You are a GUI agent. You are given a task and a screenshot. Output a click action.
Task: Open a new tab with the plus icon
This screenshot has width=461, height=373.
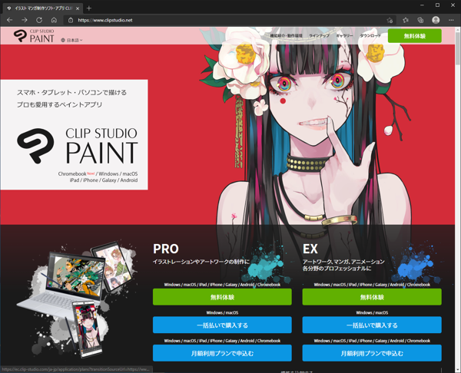[89, 8]
